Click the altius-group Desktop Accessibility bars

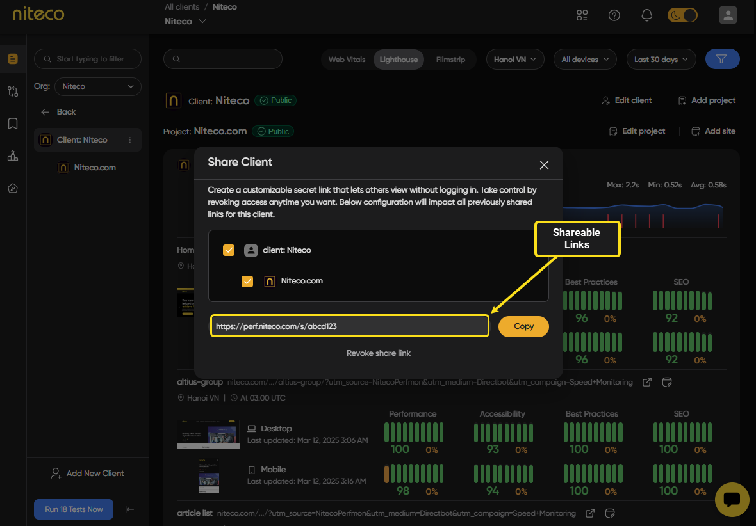(504, 432)
